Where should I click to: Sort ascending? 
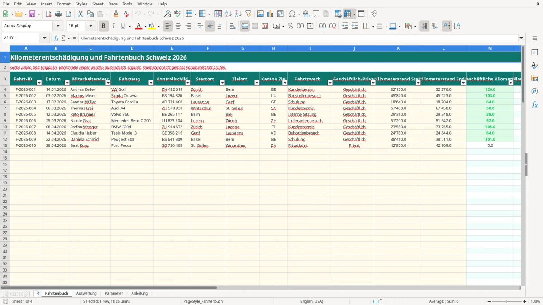pos(229,14)
